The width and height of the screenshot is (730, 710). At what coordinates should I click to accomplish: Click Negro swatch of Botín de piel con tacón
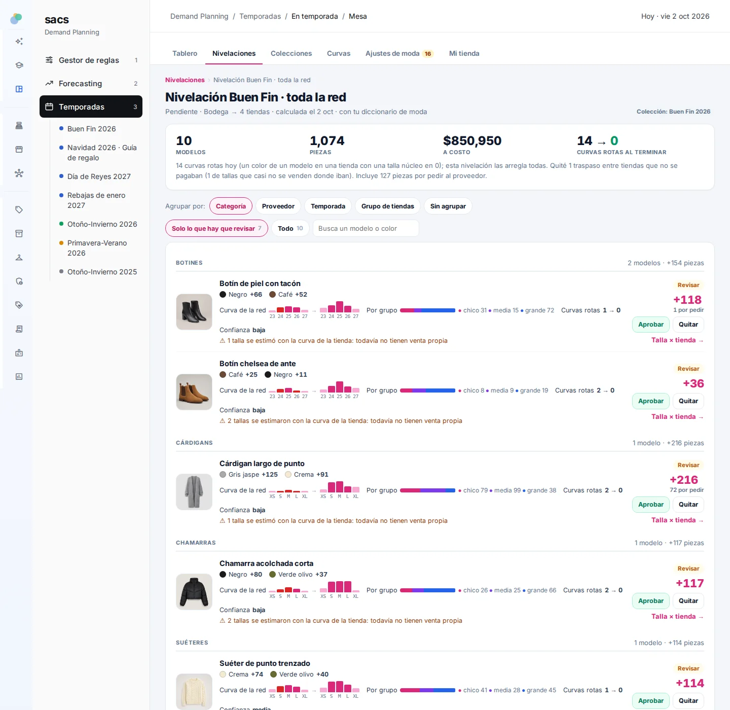click(223, 295)
